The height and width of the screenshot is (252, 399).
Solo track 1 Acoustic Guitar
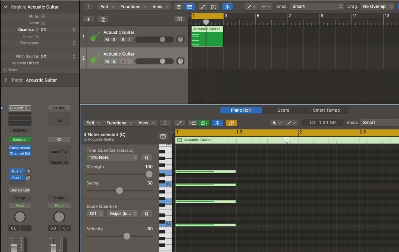click(x=114, y=40)
